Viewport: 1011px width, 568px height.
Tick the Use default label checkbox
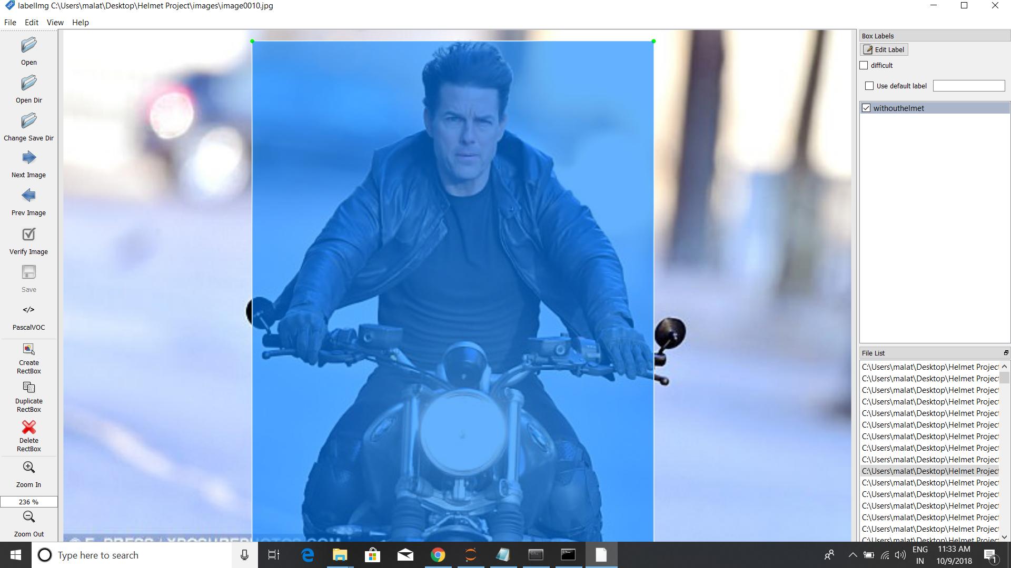[x=869, y=86]
